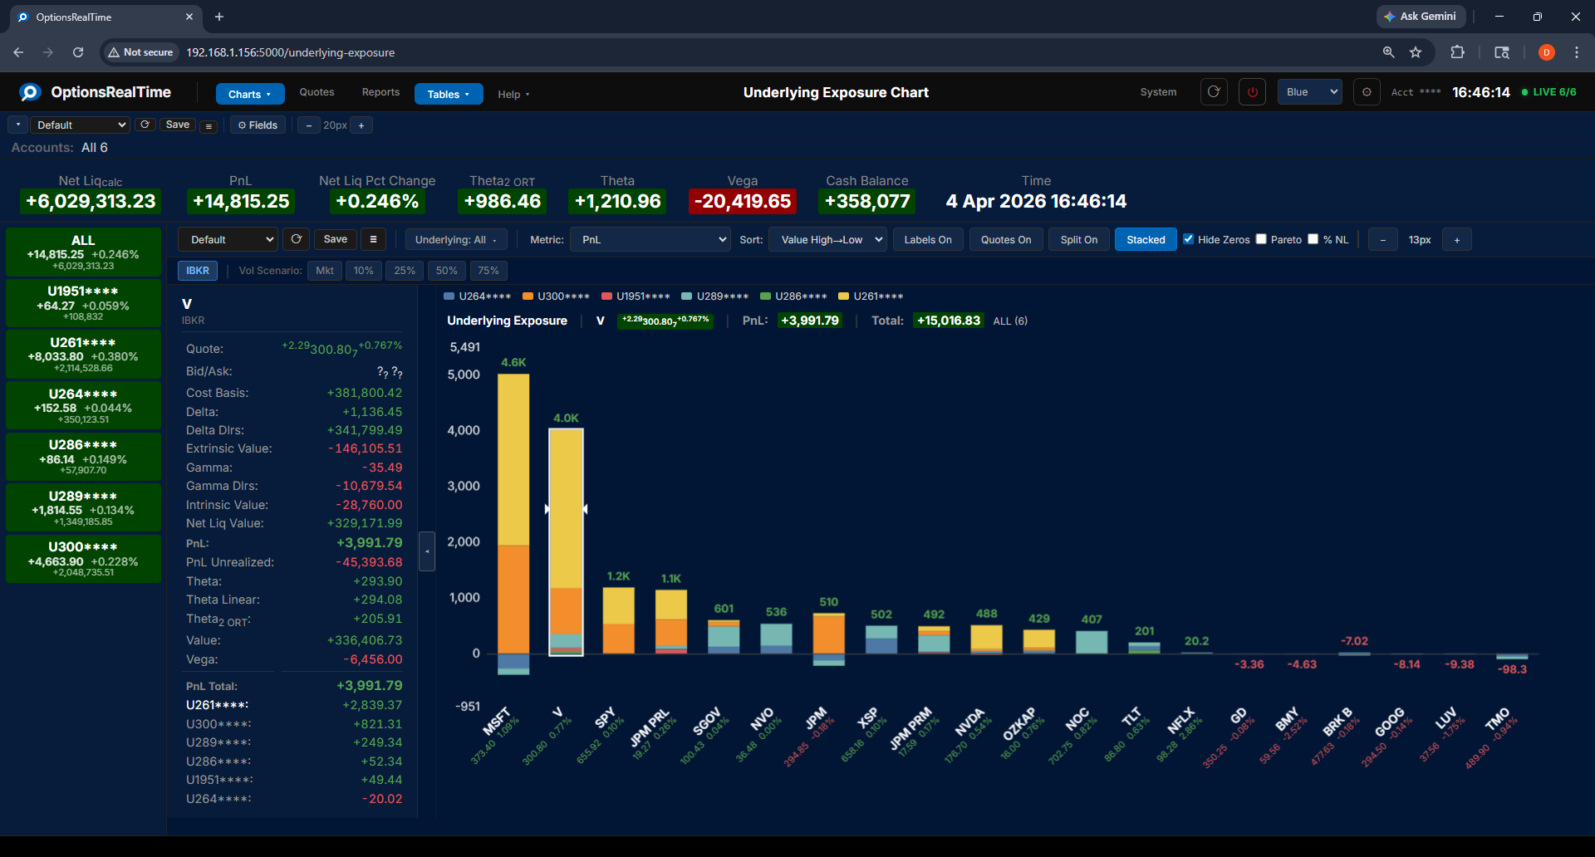Toggle the Quotes On button

1006,240
